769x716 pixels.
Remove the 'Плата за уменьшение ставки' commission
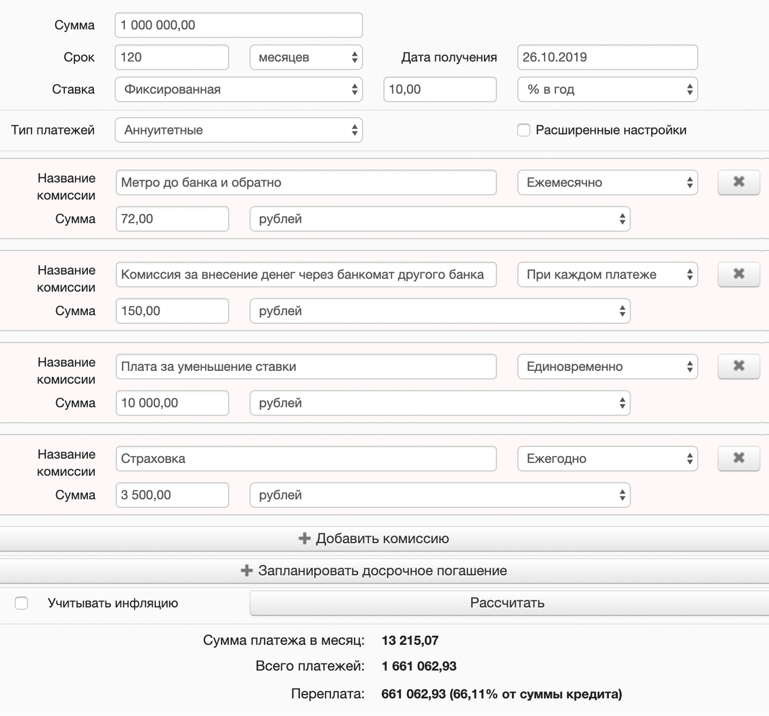(739, 366)
